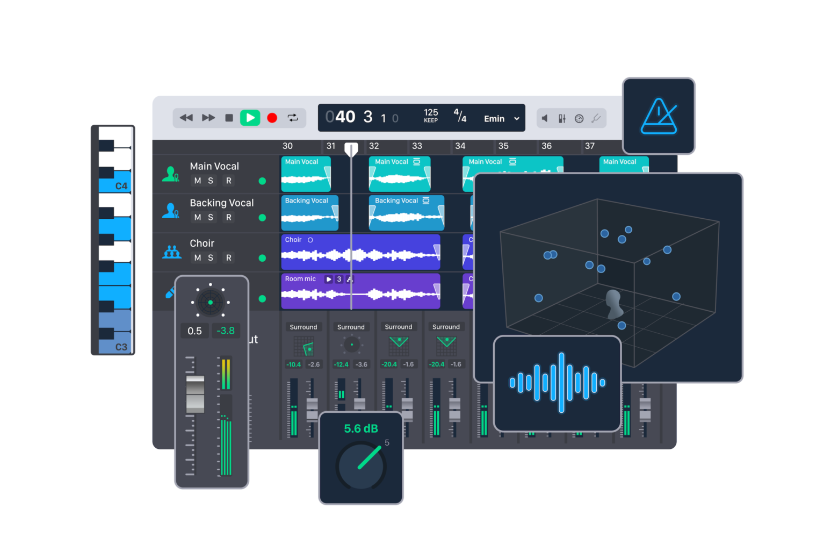Click the red record button
This screenshot has width=838, height=559.
[272, 118]
